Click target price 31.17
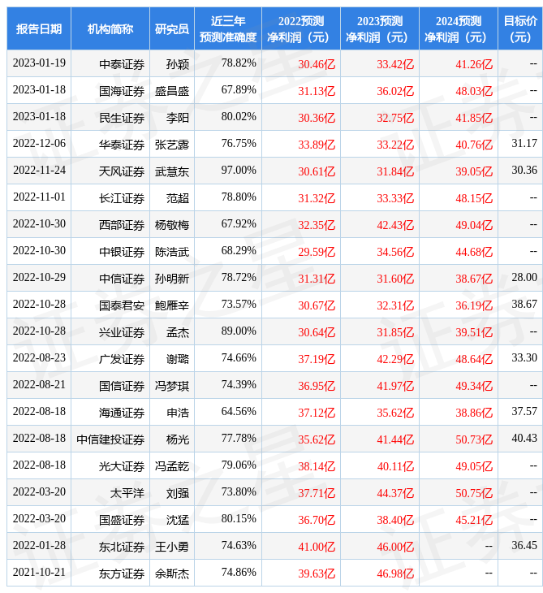This screenshot has height=593, width=543. [x=524, y=143]
